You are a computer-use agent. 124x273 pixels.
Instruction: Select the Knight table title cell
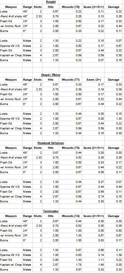(50, 2)
